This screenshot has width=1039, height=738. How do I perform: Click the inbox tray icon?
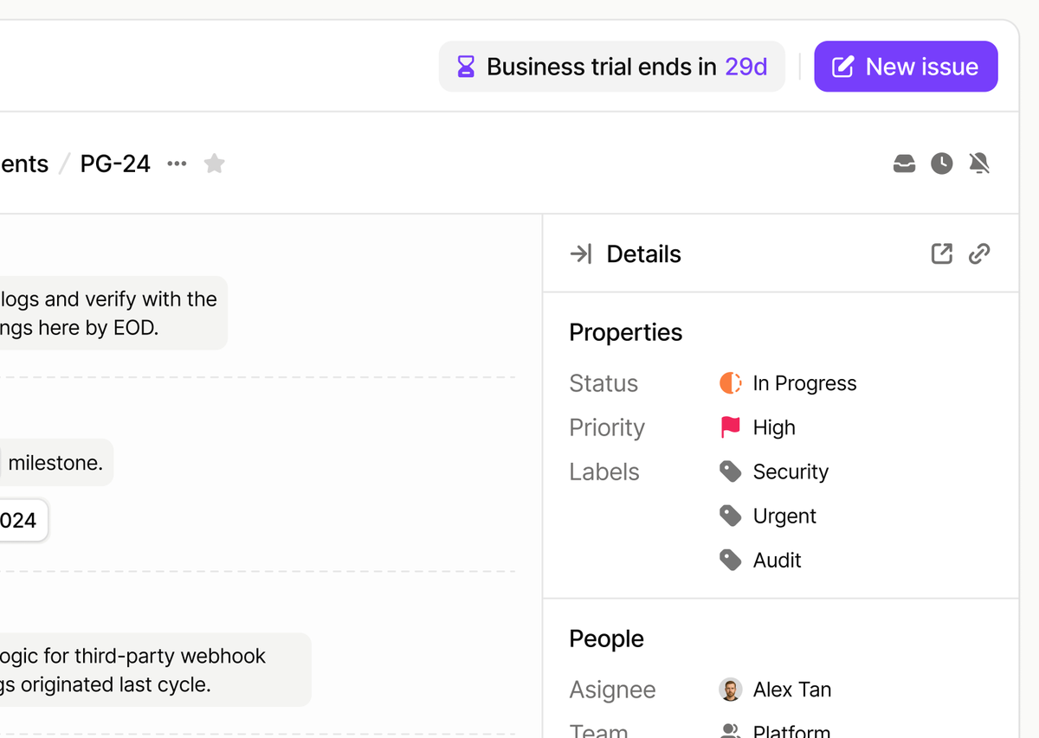(904, 164)
